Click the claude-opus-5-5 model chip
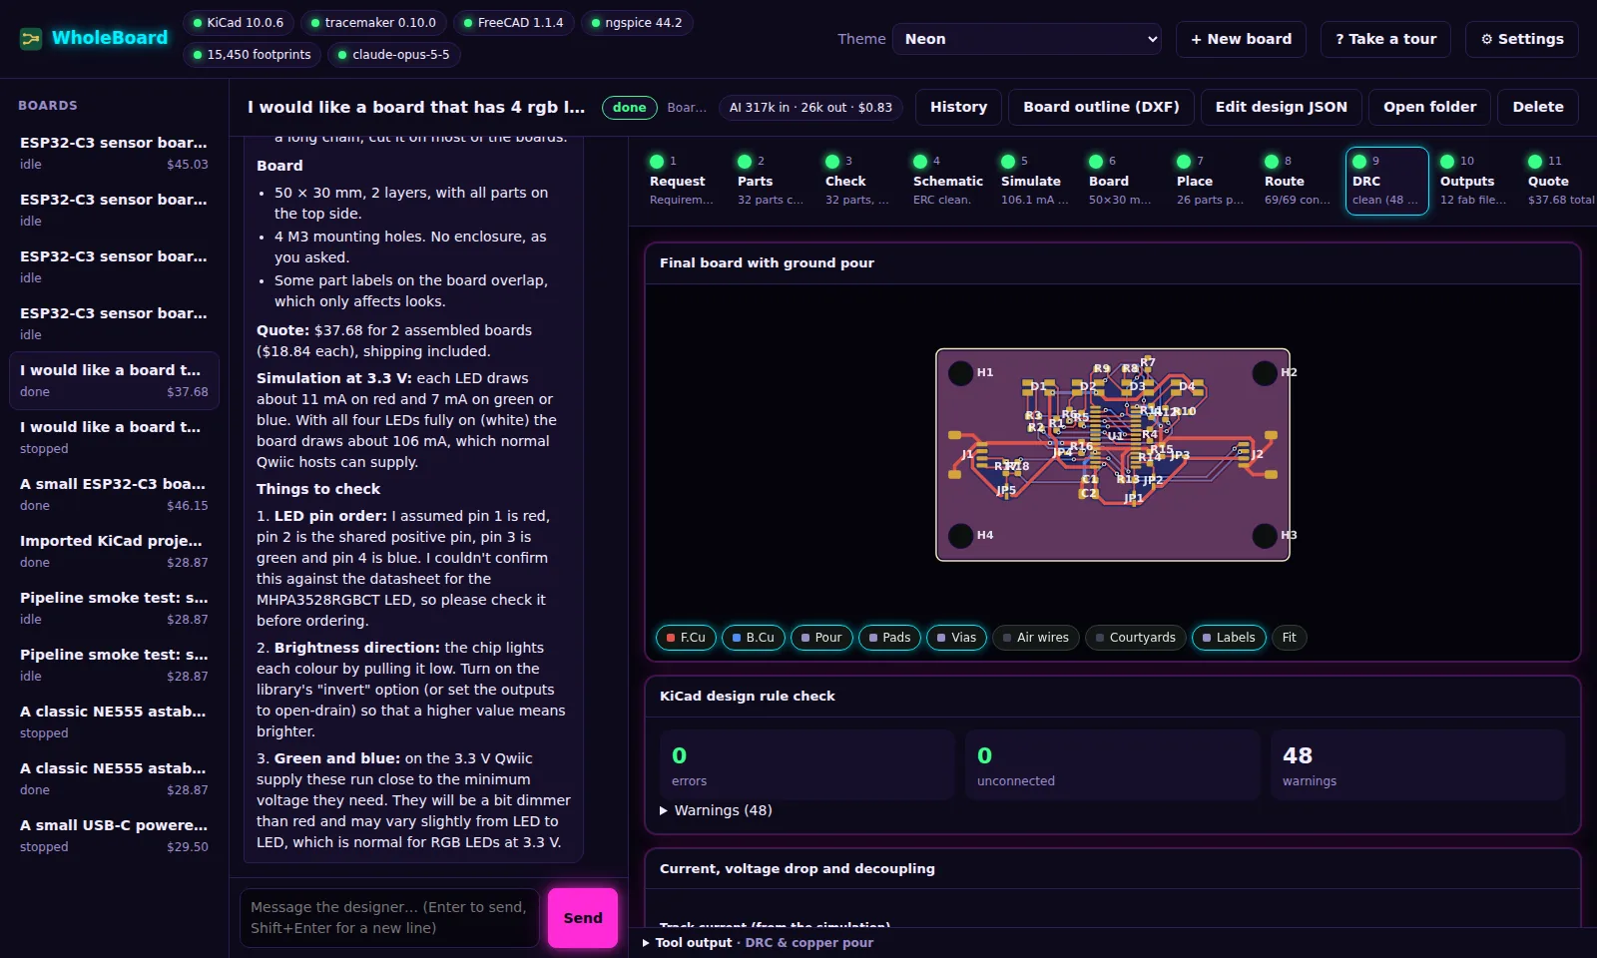This screenshot has height=958, width=1597. [x=394, y=54]
